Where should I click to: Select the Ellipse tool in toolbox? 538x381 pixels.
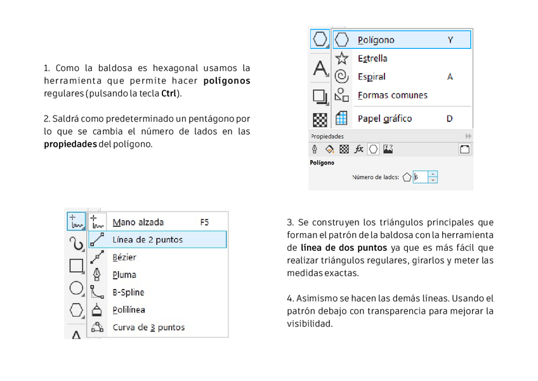[x=76, y=288]
